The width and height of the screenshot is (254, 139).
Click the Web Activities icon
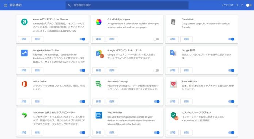coord(99,115)
